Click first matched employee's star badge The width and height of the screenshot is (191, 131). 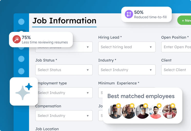[118, 105]
